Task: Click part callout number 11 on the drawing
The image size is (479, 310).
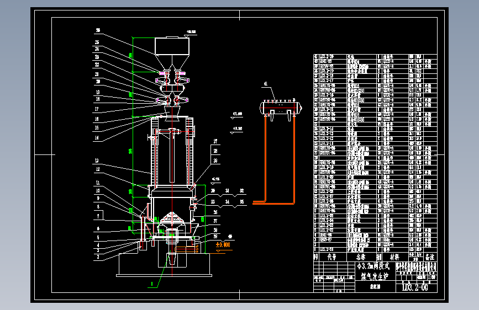Action: tap(98, 183)
